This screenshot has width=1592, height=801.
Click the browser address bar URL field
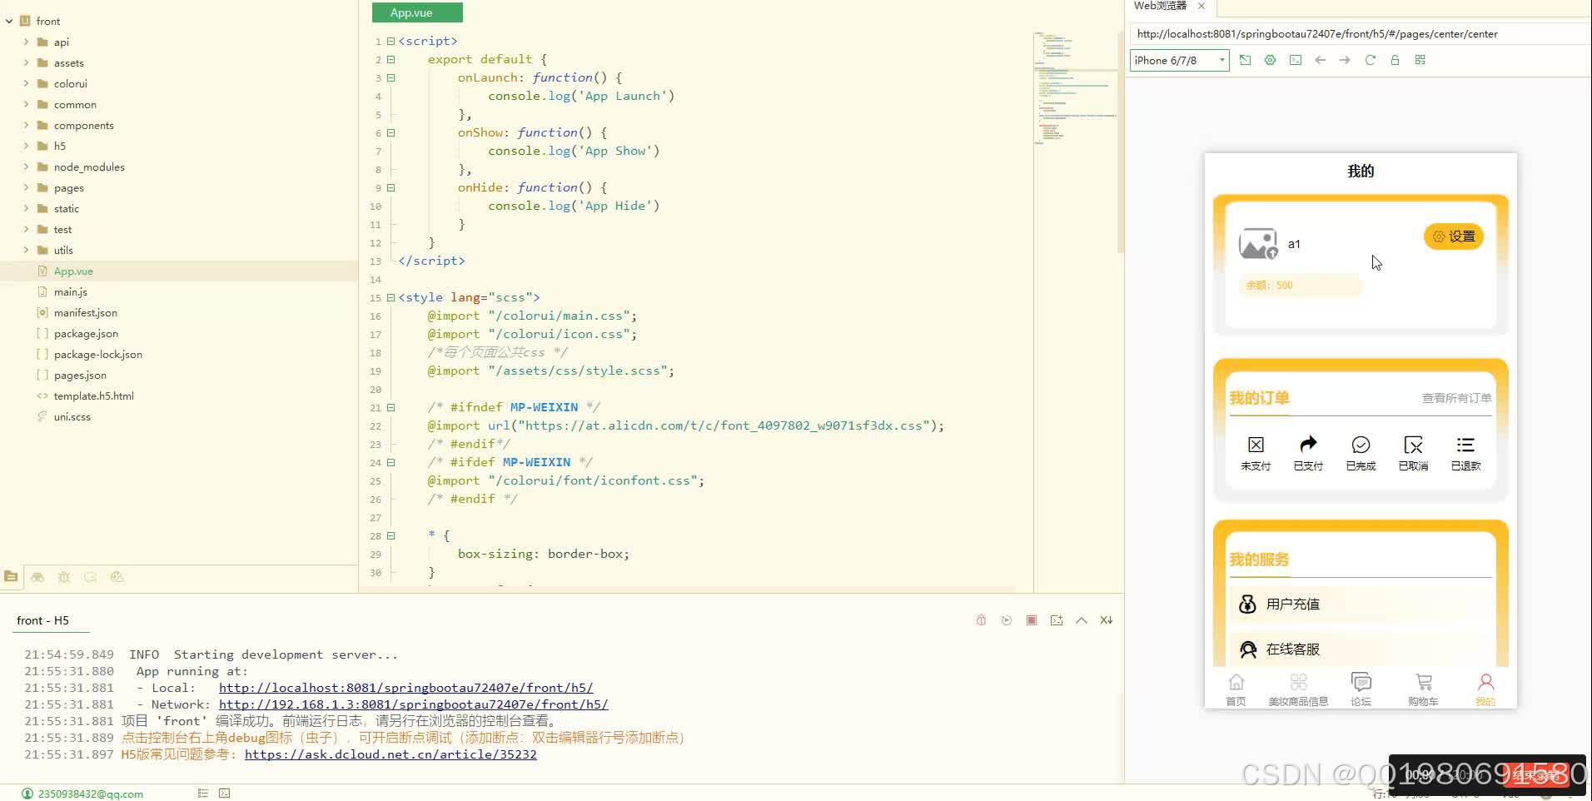point(1361,34)
